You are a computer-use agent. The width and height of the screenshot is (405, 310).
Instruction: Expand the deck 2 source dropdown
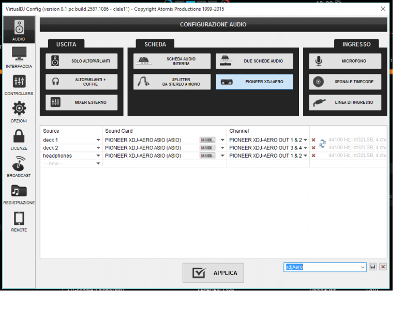98,148
